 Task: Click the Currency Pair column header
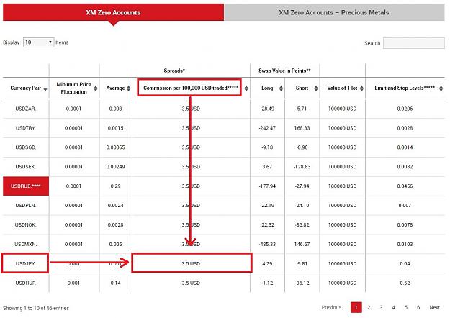[x=26, y=88]
